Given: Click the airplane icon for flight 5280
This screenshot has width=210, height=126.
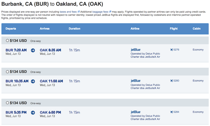Looking at the screenshot, I should tap(171, 81).
